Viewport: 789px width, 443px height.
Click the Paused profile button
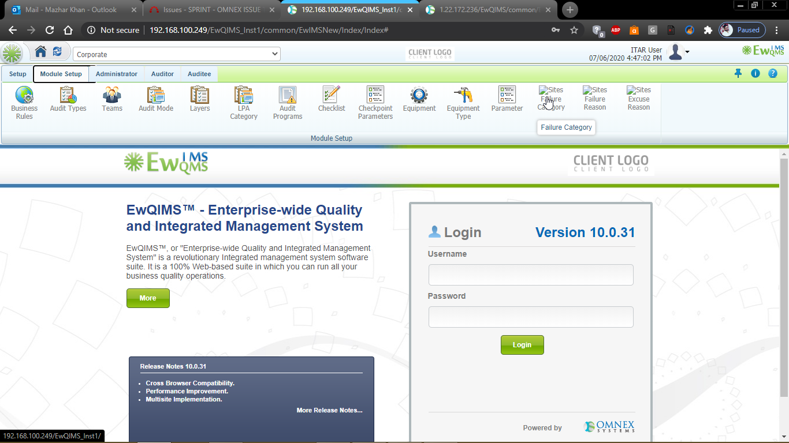tap(742, 30)
